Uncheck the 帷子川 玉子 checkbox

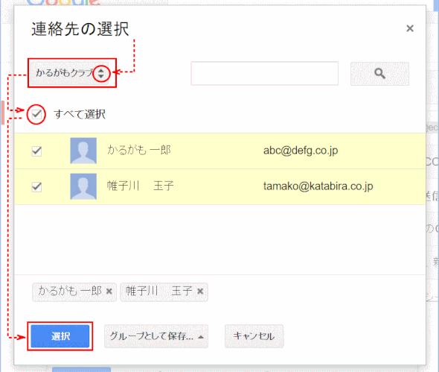(x=36, y=186)
